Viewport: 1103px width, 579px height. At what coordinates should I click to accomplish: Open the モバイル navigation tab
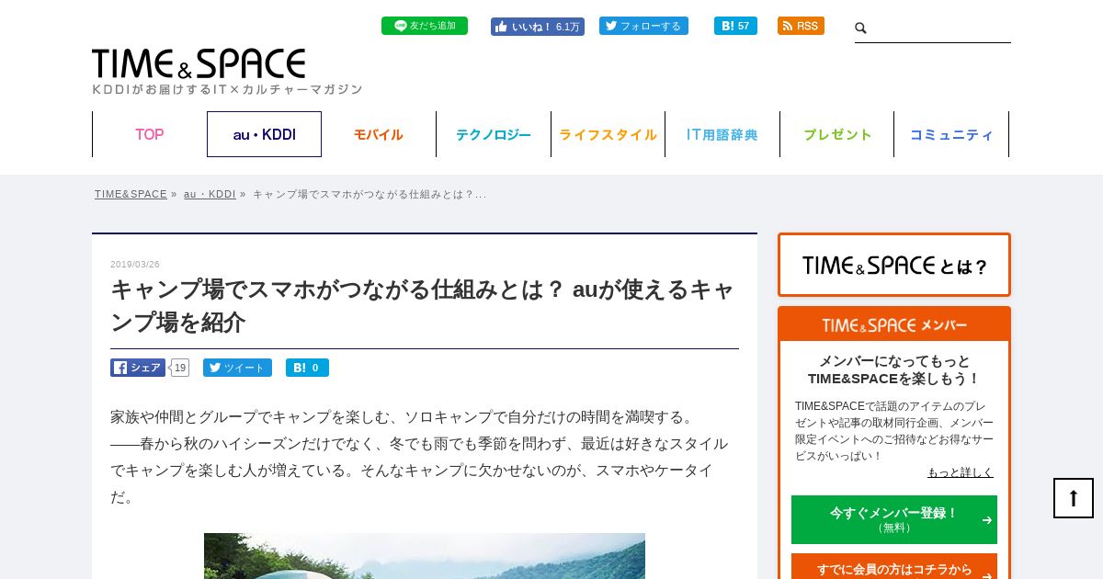click(379, 134)
